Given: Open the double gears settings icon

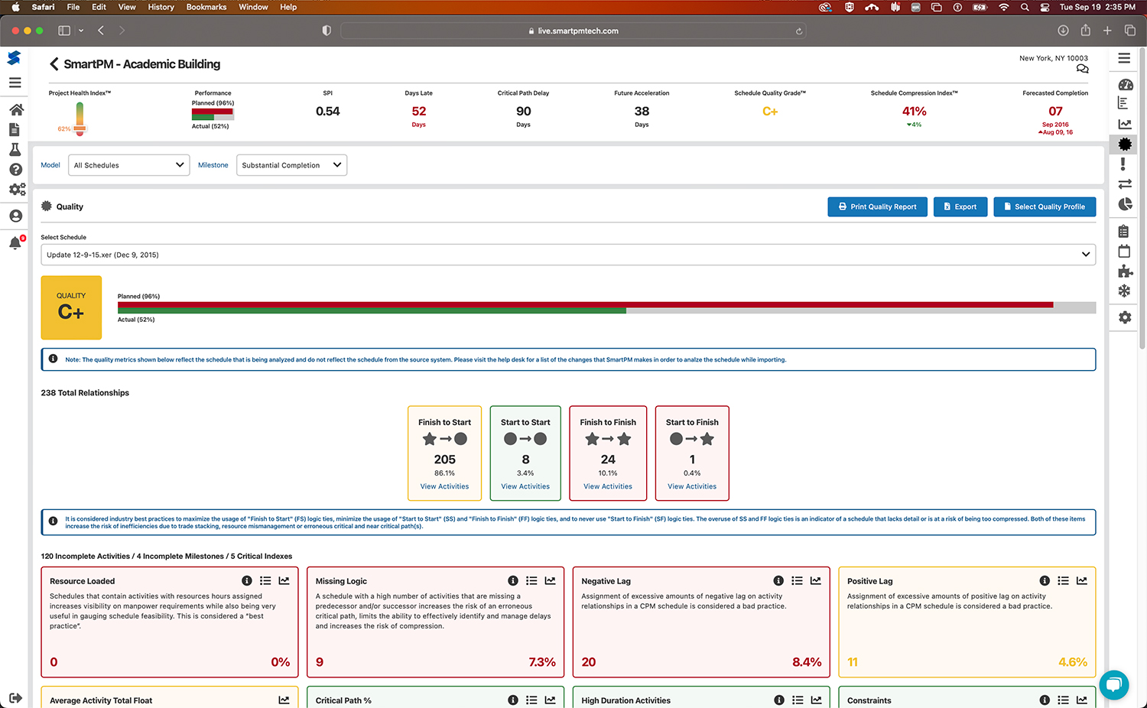Looking at the screenshot, I should [17, 190].
